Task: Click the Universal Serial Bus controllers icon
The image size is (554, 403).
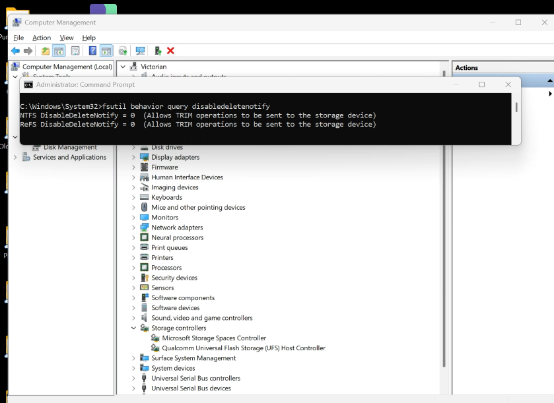Action: (x=144, y=378)
